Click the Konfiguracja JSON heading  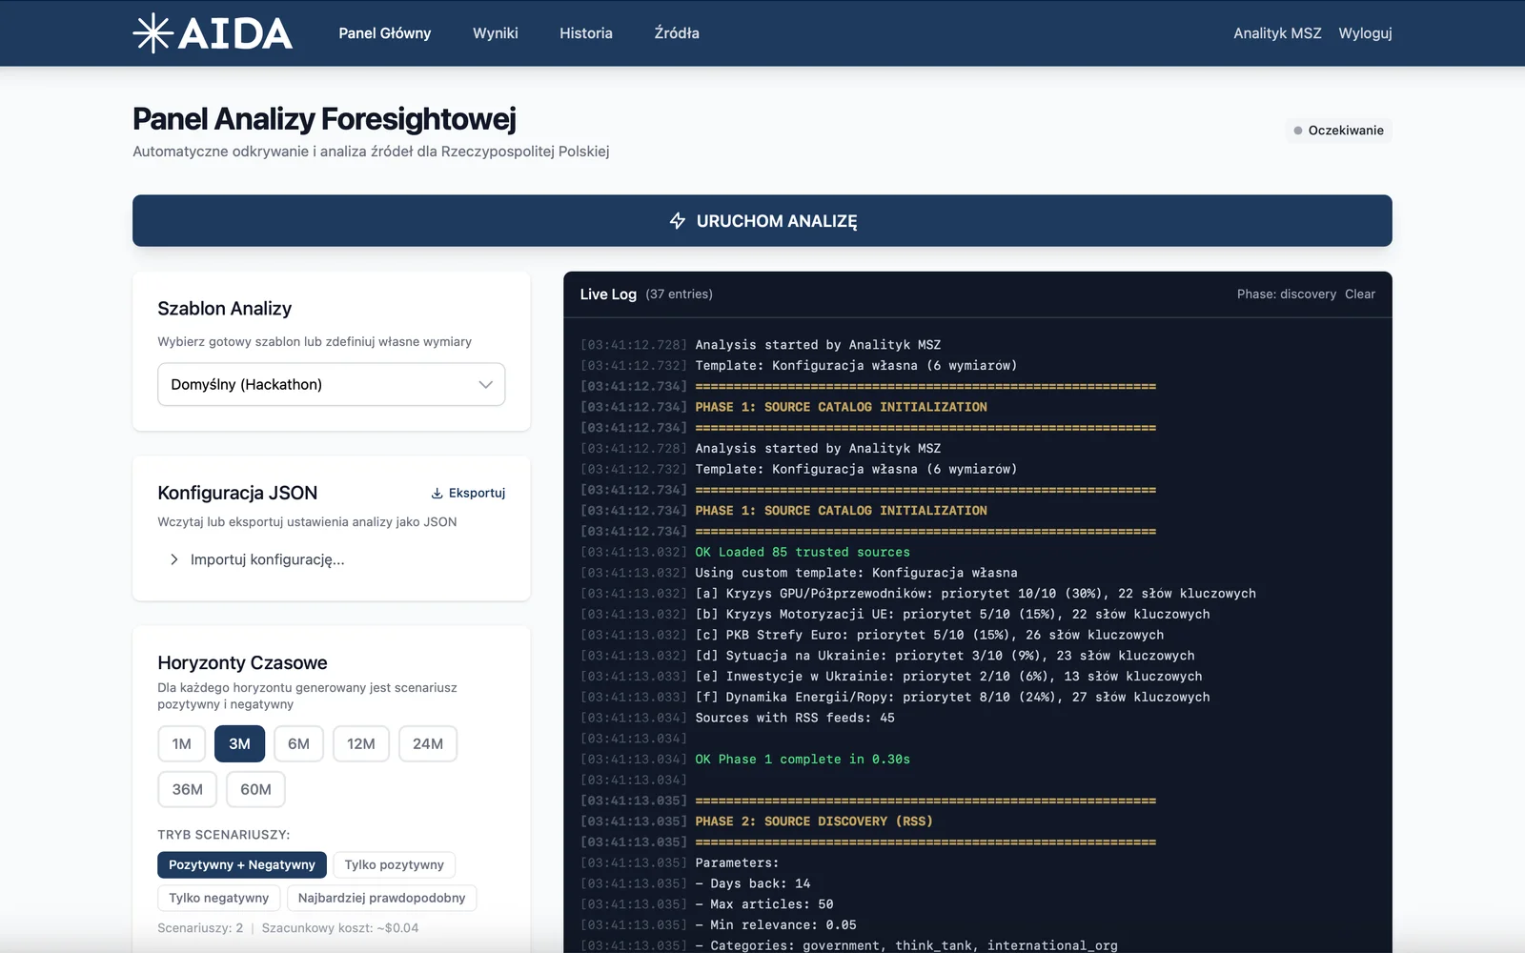tap(237, 494)
